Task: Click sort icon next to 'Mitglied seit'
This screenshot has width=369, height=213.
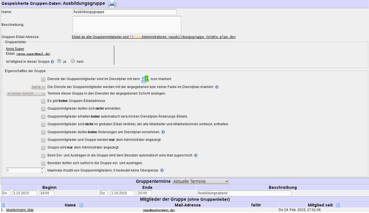Action: coord(338,205)
